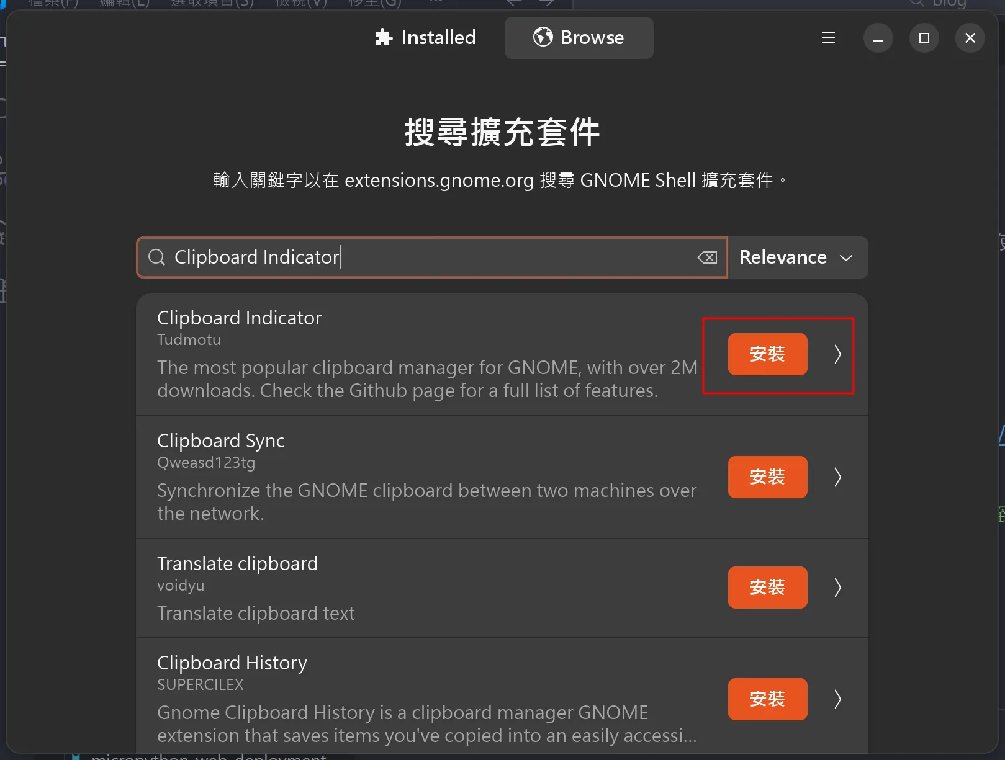
Task: Minimize the Extension Manager window
Action: pyautogui.click(x=878, y=38)
